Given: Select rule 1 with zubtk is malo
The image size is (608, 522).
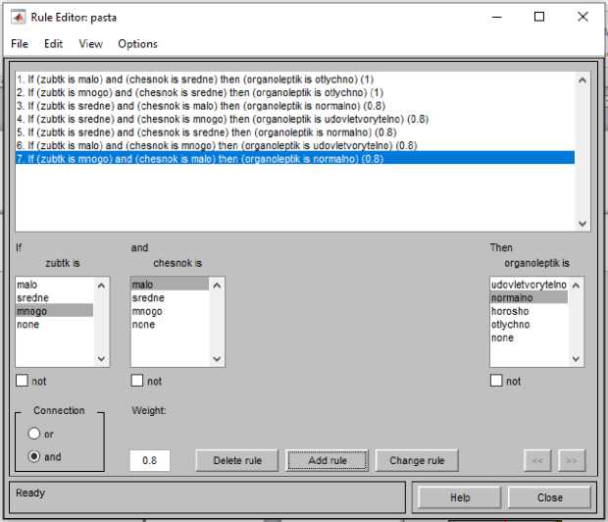Looking at the screenshot, I should [x=195, y=79].
